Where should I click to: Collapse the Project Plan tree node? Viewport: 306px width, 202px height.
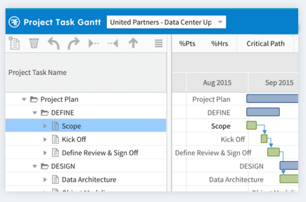(x=24, y=99)
